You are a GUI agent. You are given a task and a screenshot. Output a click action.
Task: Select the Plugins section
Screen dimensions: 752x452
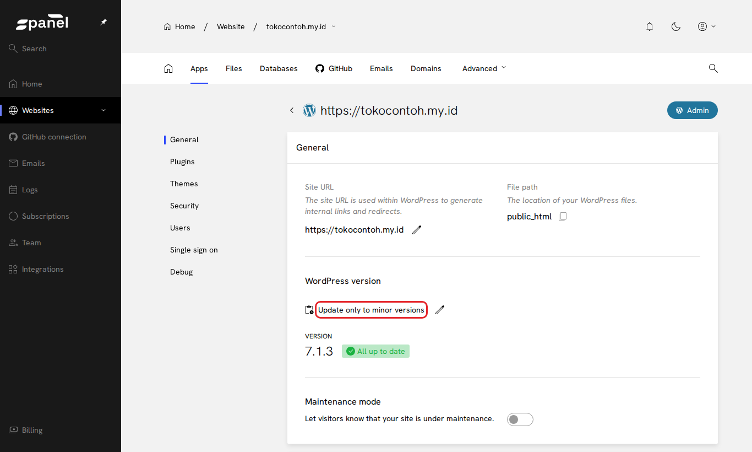182,162
